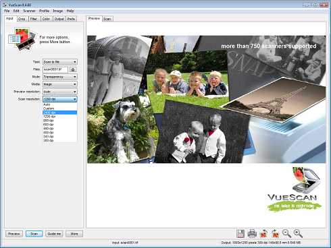
Task: Click the printer icon in bottom toolbar
Action: pyautogui.click(x=252, y=234)
